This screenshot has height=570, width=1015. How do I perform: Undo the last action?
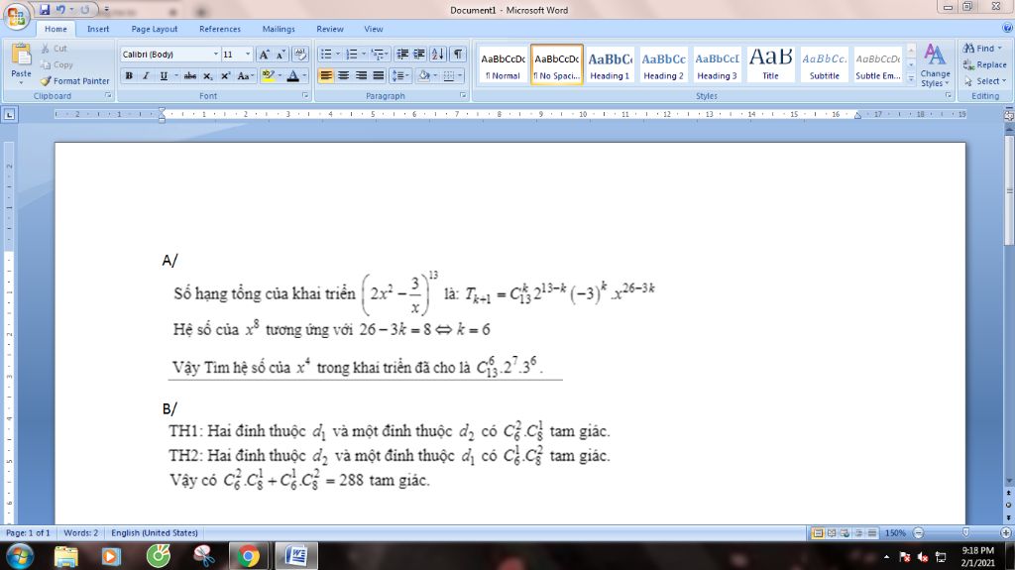pyautogui.click(x=60, y=10)
